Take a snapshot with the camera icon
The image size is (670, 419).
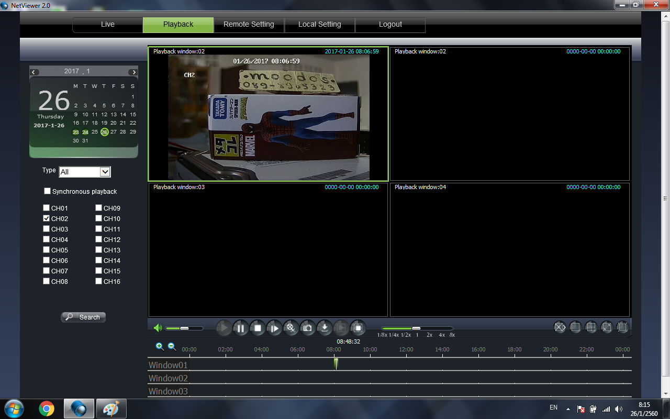tap(307, 328)
